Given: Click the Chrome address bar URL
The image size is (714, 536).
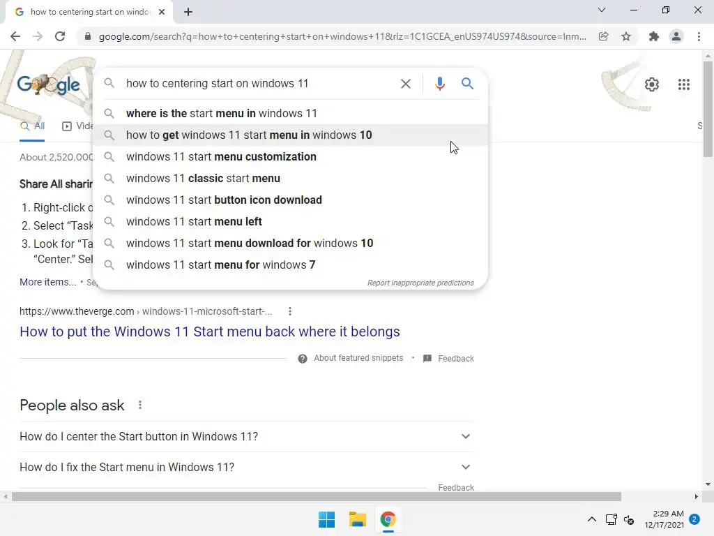Looking at the screenshot, I should point(342,36).
